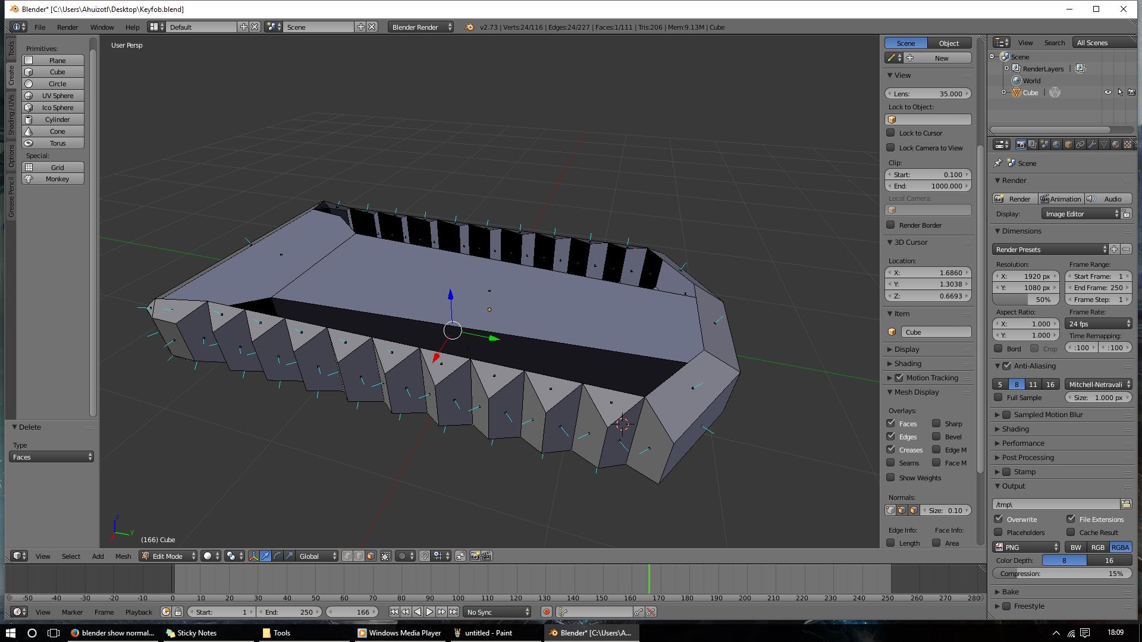Adjust the normals Size 0.10 field
This screenshot has width=1142, height=642.
point(946,510)
